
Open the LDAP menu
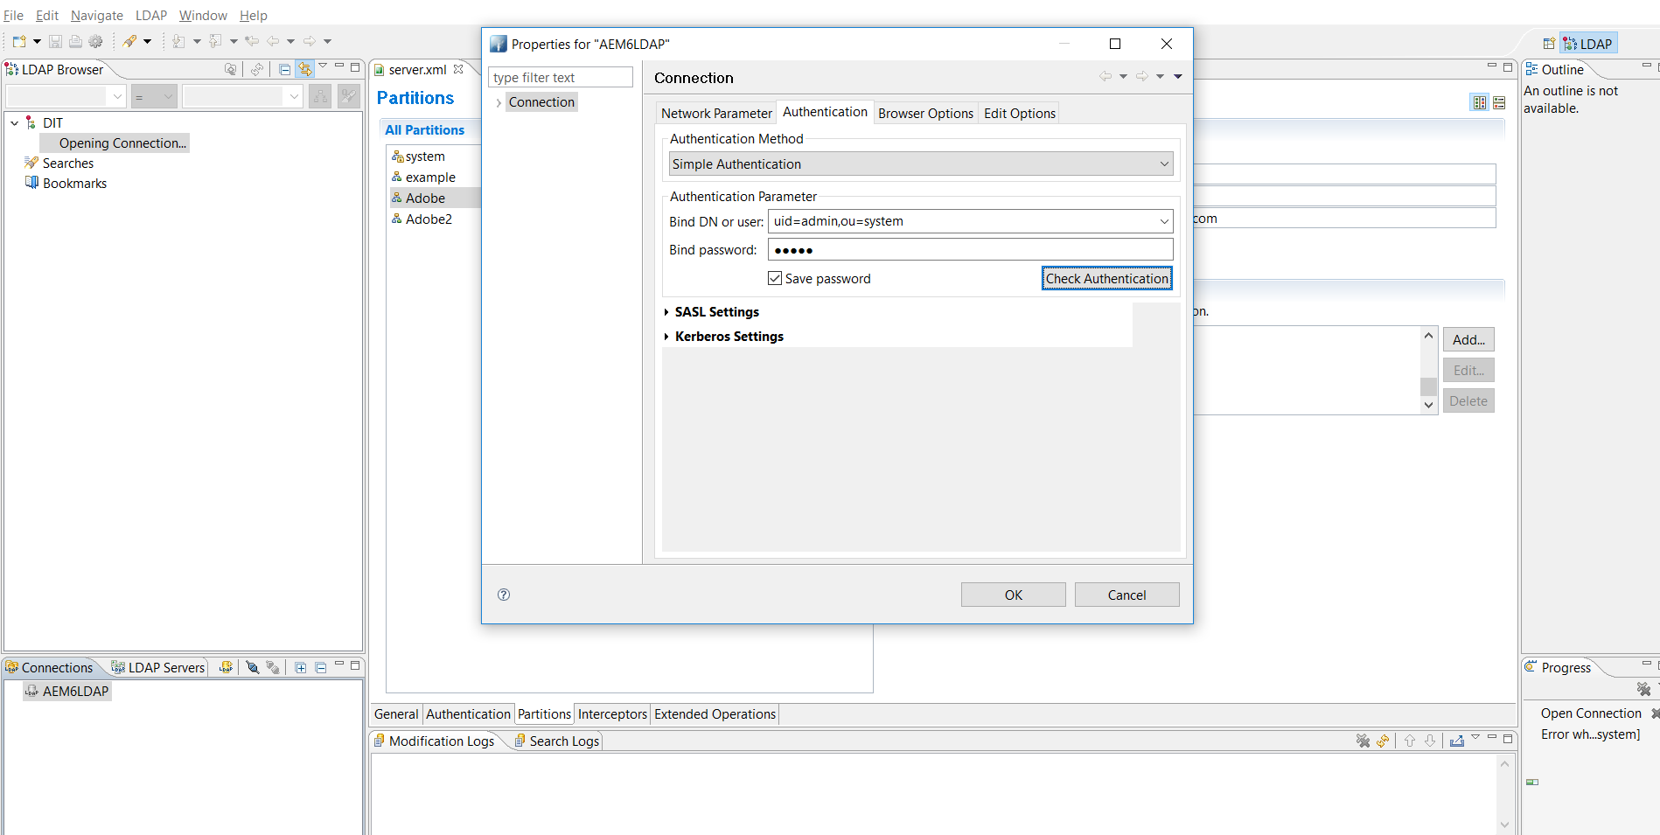point(150,15)
